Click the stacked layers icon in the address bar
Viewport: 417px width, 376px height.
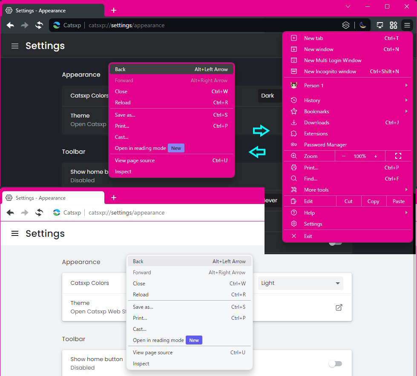click(x=346, y=25)
